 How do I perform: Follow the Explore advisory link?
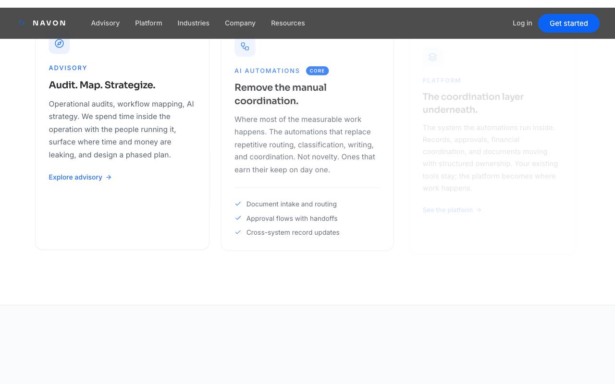[80, 177]
